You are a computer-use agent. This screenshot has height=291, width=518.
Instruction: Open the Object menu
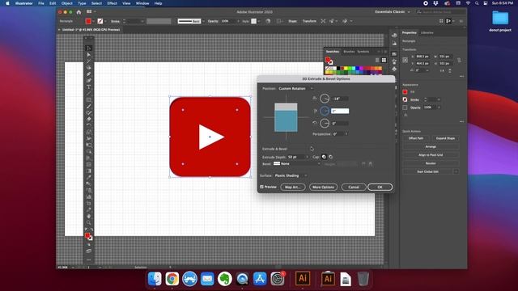click(66, 3)
